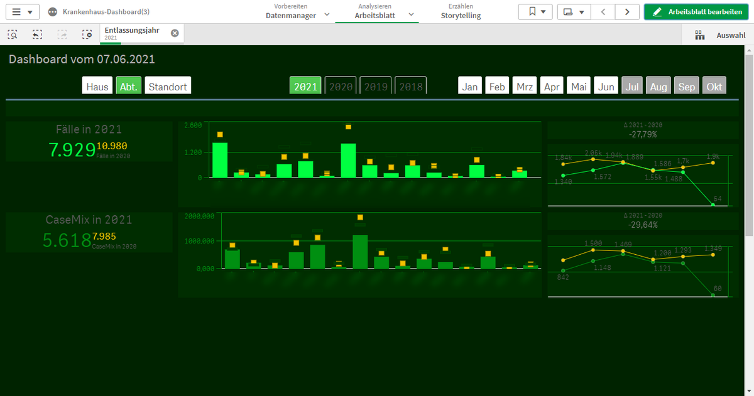Filter by month Mrz

click(525, 87)
